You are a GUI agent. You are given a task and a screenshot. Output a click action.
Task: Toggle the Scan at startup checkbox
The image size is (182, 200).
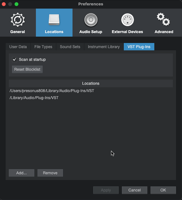click(14, 59)
